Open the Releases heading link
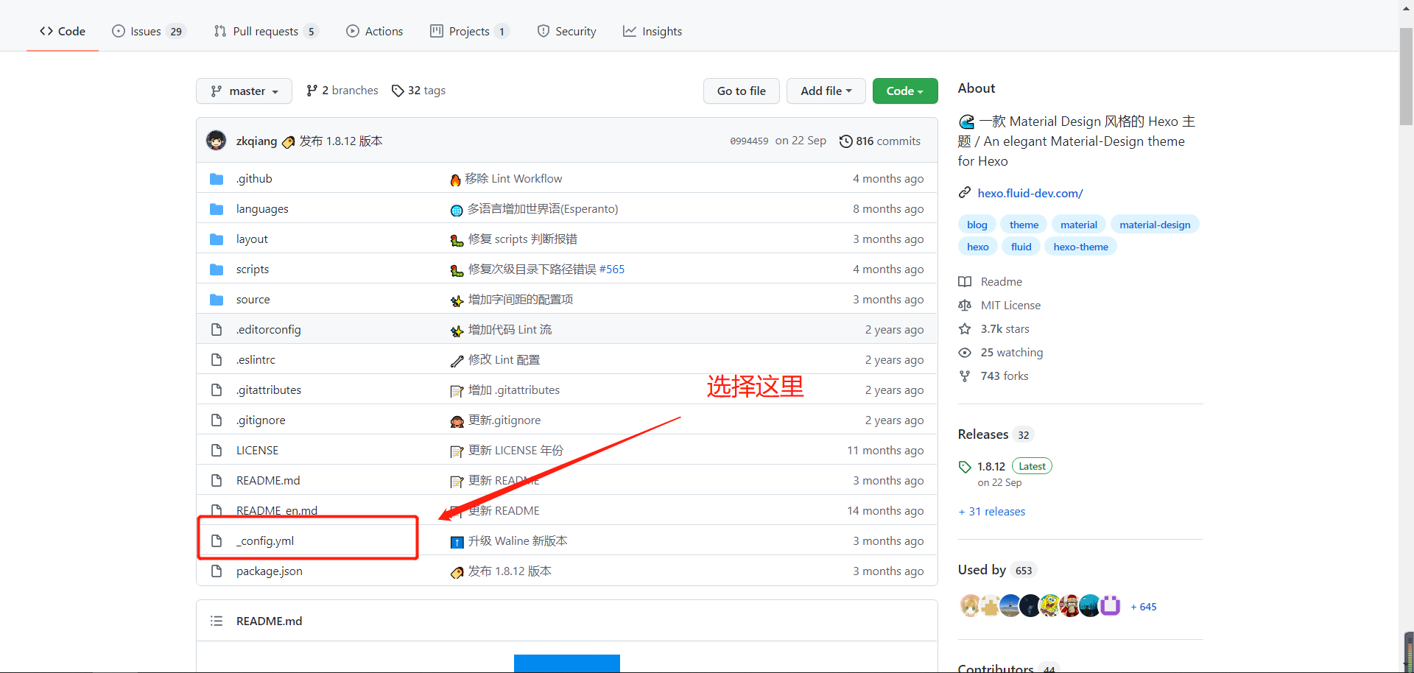This screenshot has width=1414, height=673. [996, 434]
